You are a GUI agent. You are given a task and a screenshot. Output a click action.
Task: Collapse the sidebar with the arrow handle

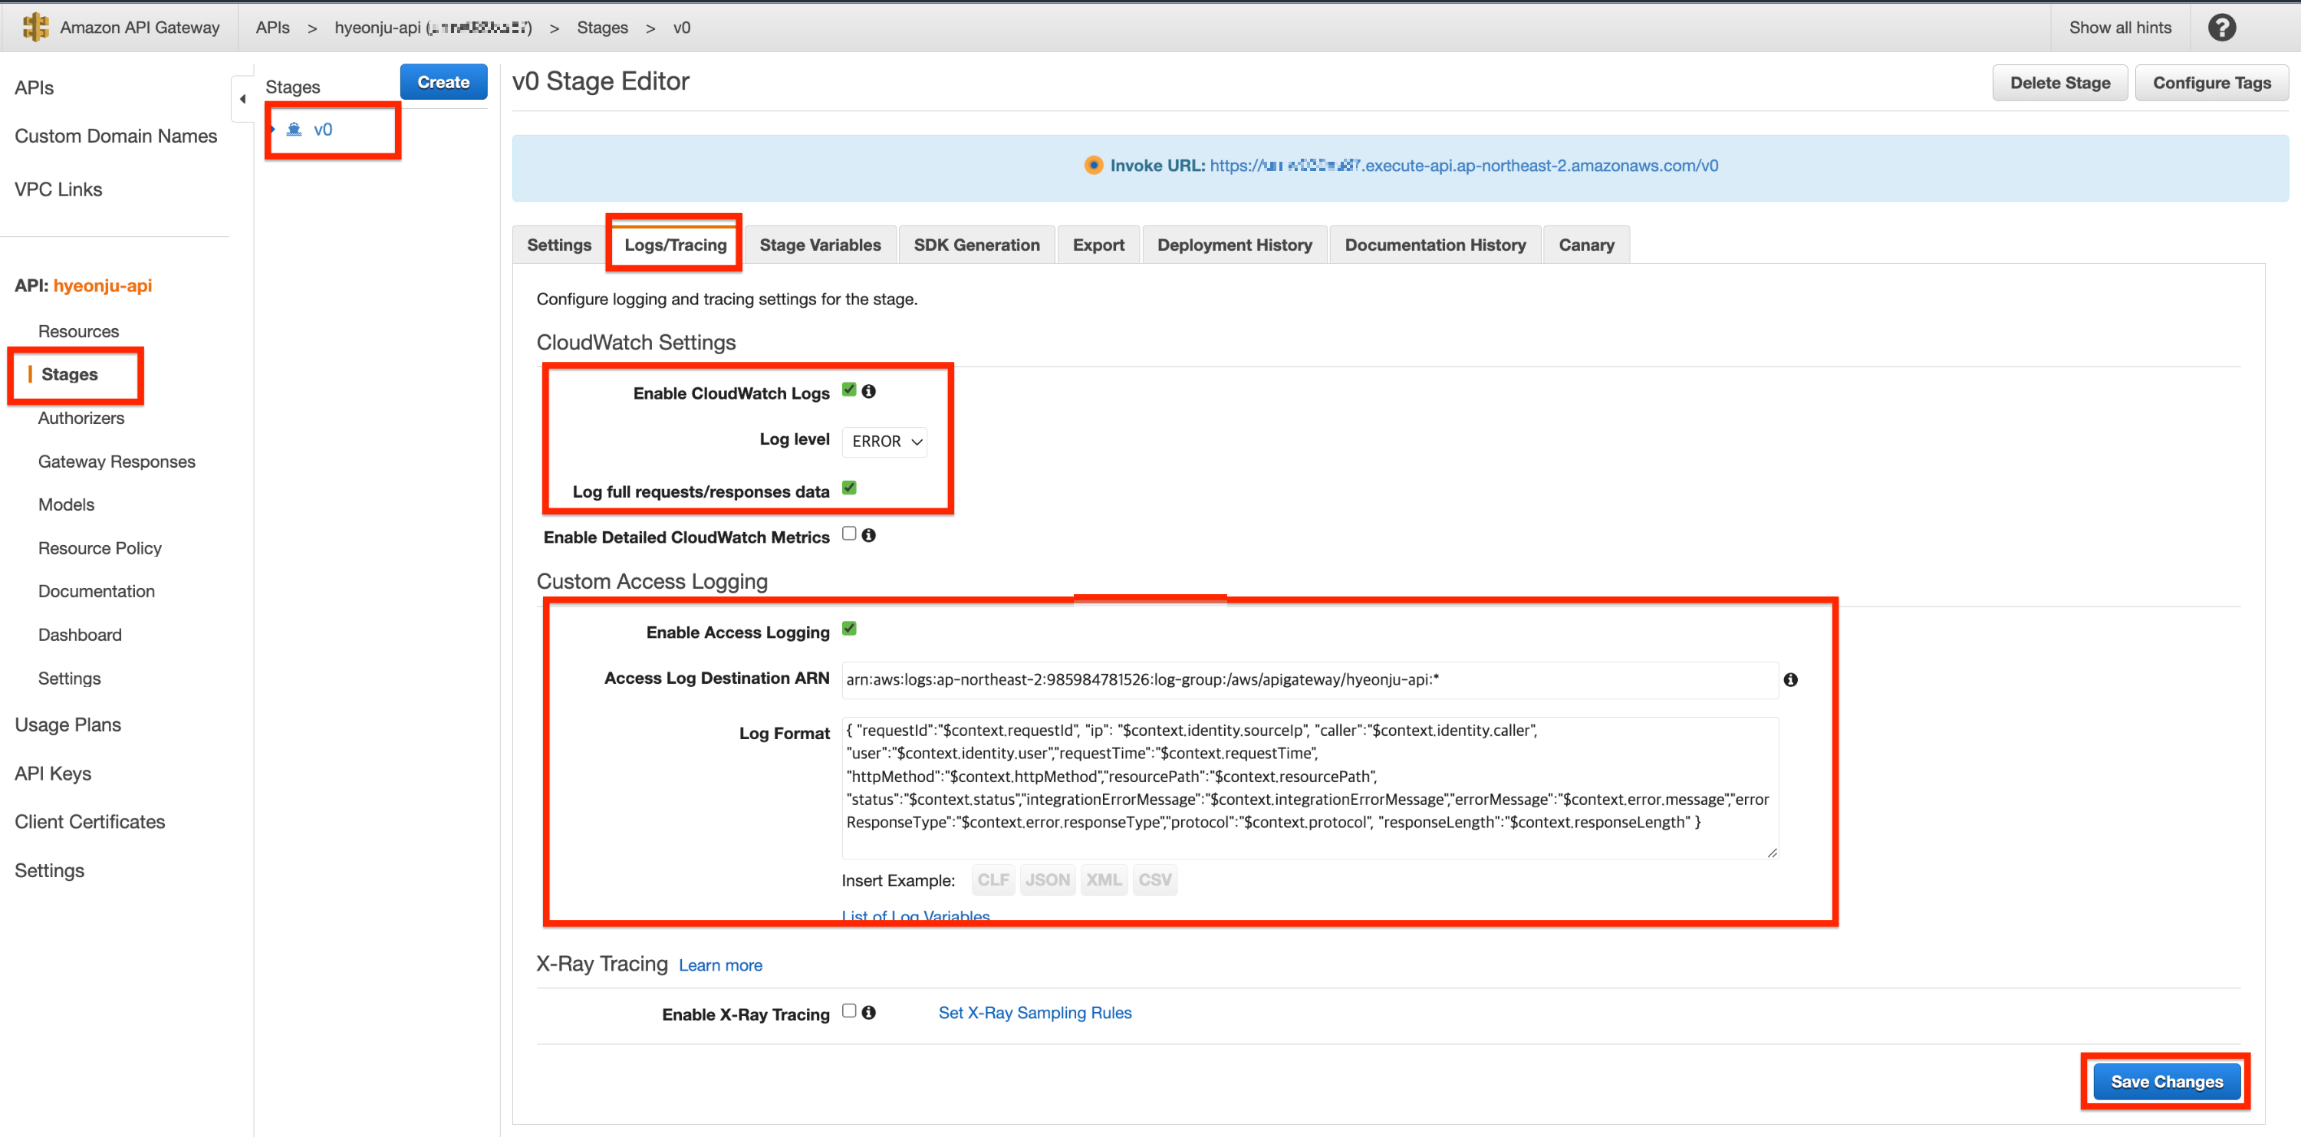coord(243,99)
